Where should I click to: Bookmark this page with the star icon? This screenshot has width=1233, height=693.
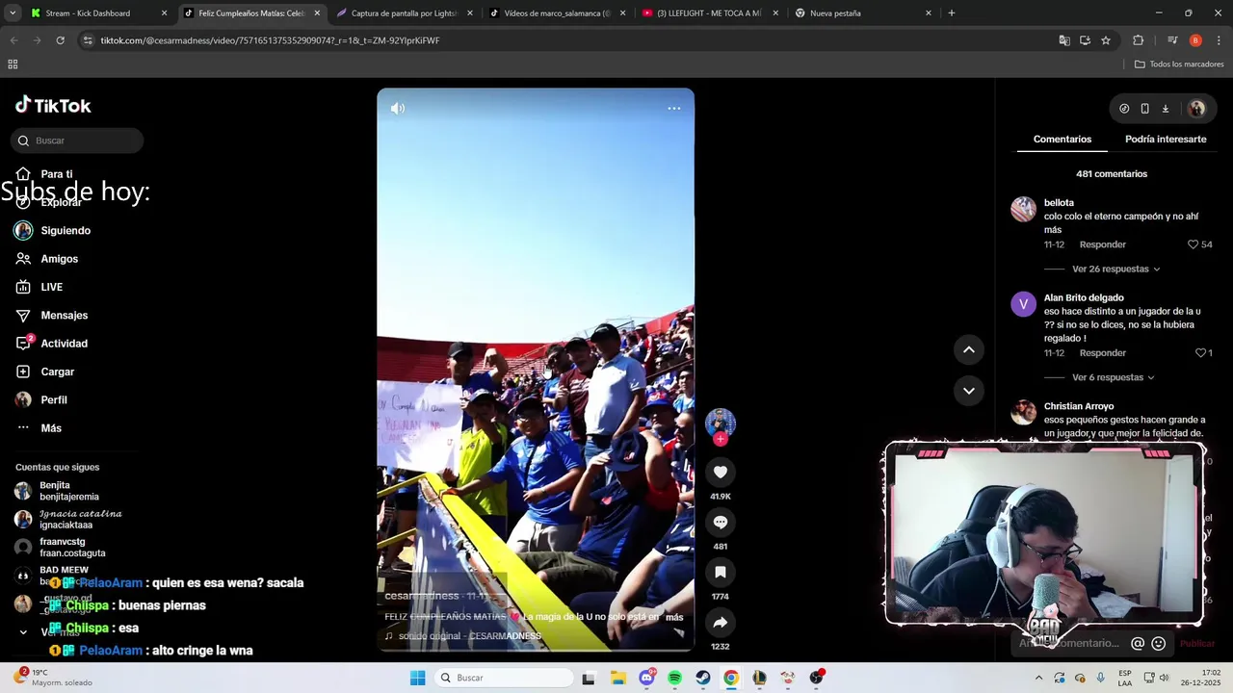tap(1106, 40)
